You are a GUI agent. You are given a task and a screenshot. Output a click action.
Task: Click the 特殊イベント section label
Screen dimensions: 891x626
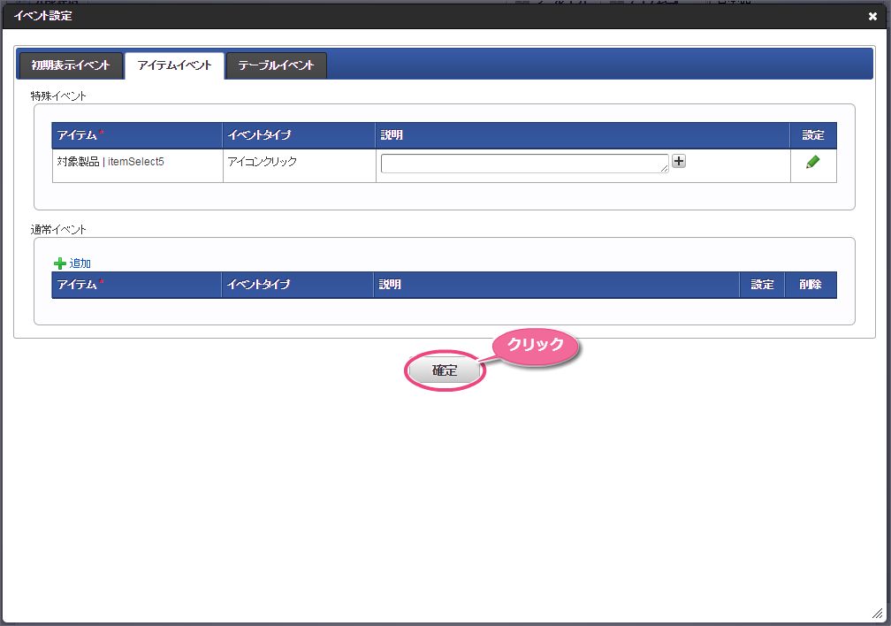point(58,96)
